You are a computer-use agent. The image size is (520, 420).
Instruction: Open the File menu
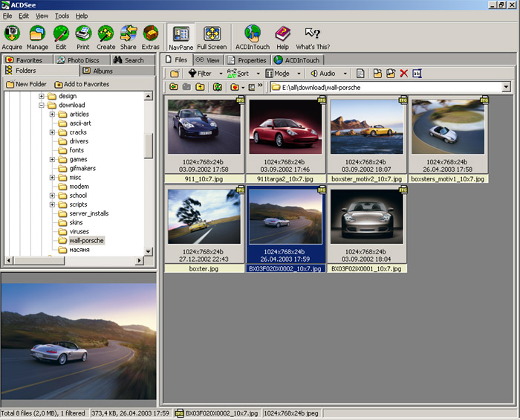point(7,16)
